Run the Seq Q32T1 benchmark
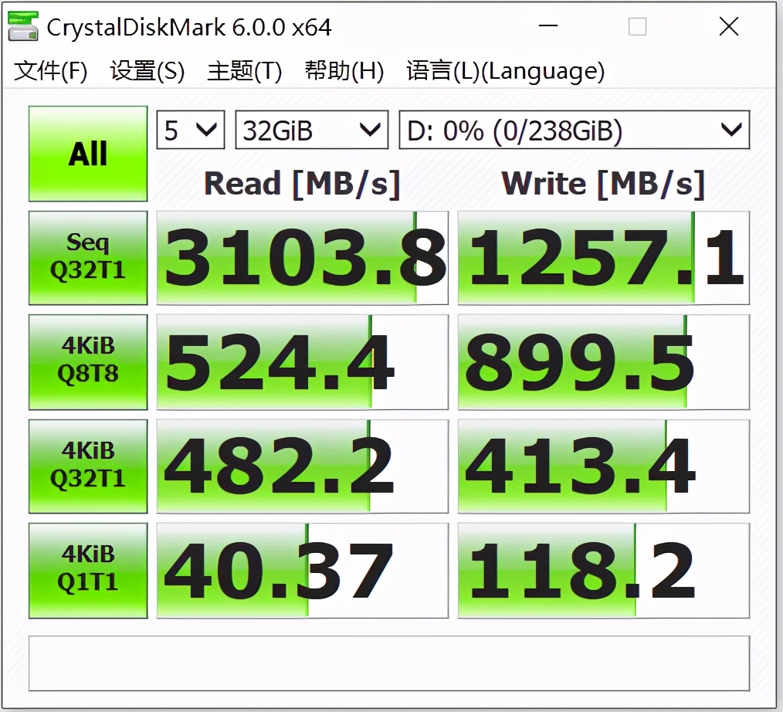This screenshot has width=783, height=712. 87,257
